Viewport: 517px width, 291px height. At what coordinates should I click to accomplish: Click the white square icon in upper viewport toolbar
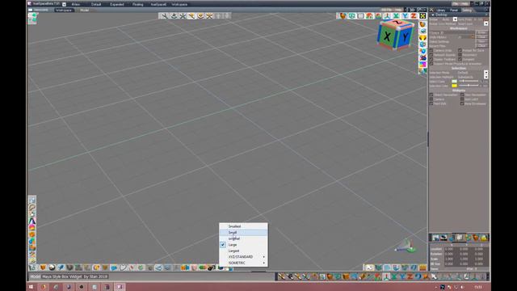click(361, 16)
